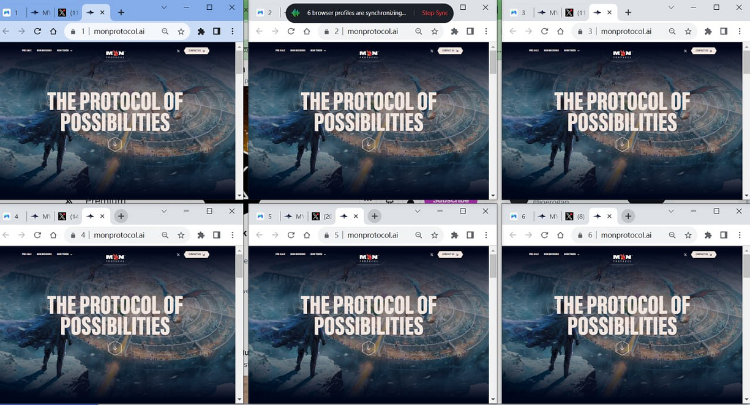Open tab search chevron in profile 1 window
This screenshot has width=750, height=405.
(163, 7)
